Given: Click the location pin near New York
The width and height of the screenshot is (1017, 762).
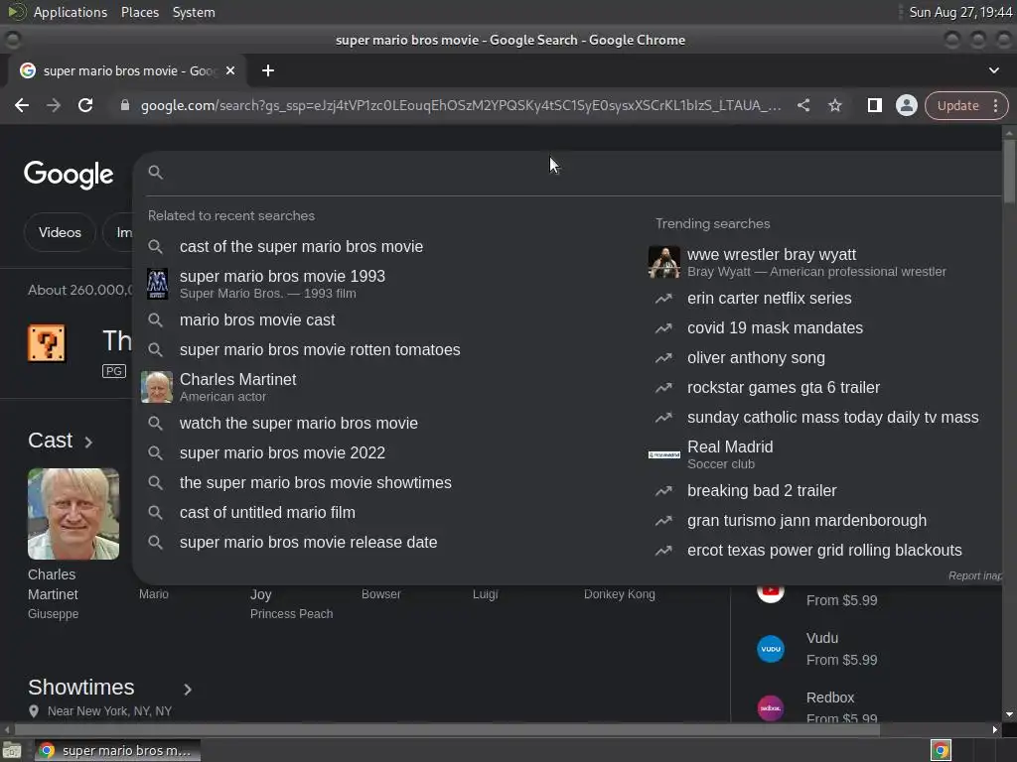Looking at the screenshot, I should click(x=34, y=711).
